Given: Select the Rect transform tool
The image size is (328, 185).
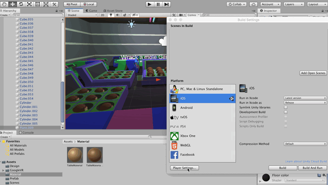Looking at the screenshot, I should (x=38, y=4).
